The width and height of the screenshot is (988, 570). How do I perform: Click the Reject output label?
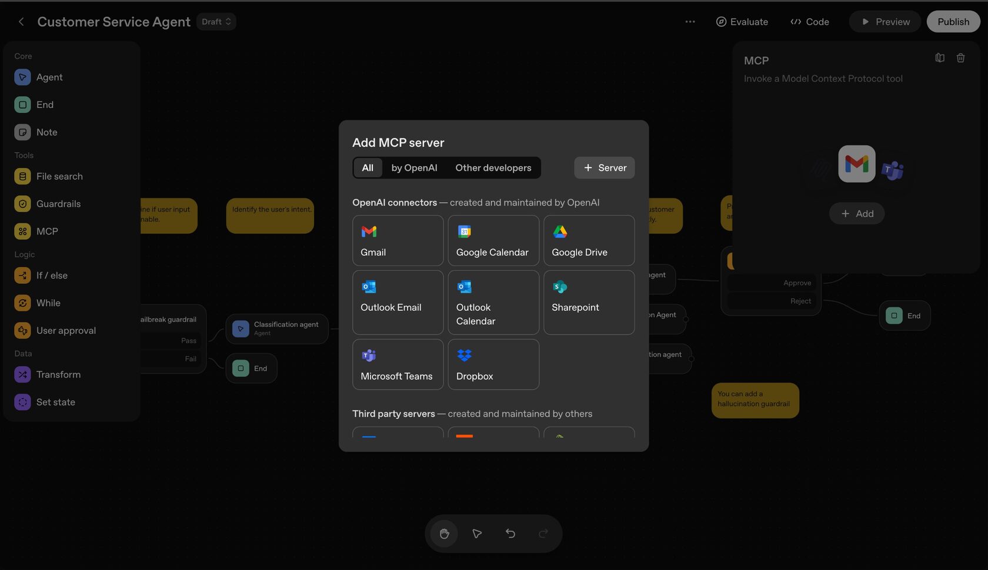click(x=800, y=301)
